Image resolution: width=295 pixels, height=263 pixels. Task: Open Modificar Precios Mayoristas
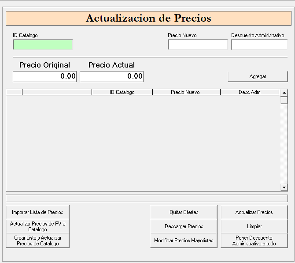coord(184,240)
